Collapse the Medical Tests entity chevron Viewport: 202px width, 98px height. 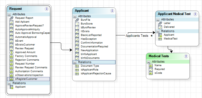pyautogui.click(x=186, y=56)
